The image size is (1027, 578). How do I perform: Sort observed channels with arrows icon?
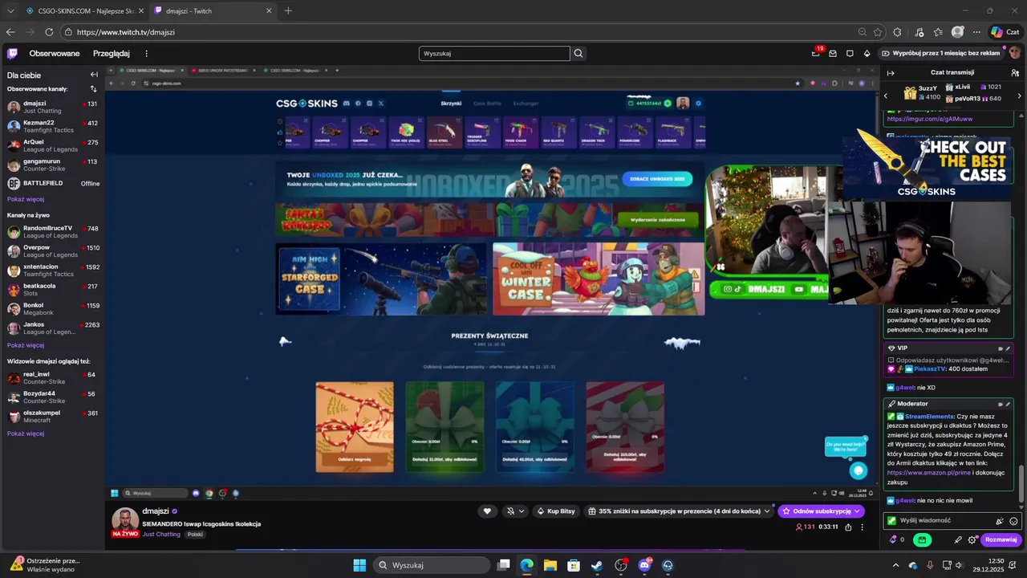[x=93, y=89]
